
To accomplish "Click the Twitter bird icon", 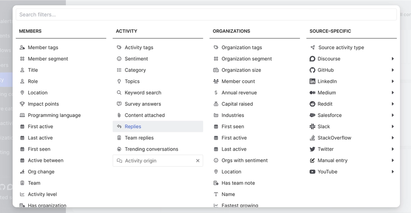I will [312, 149].
